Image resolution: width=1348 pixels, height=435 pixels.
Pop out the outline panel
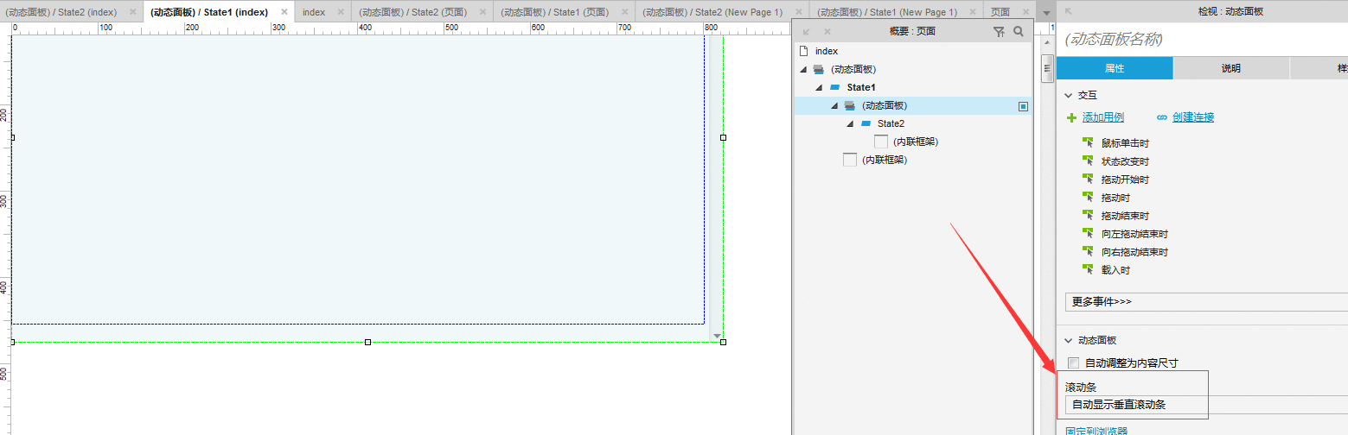coord(806,32)
